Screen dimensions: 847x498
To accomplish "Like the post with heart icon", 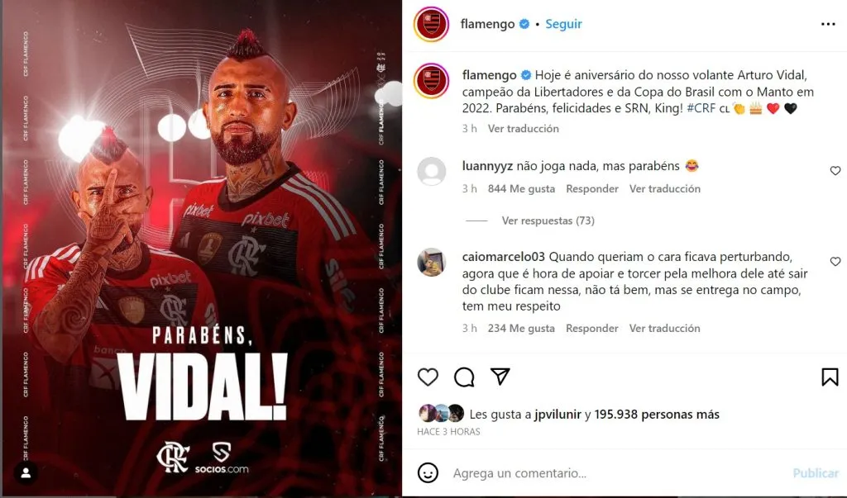I will pos(428,377).
